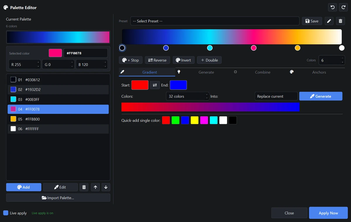The height and width of the screenshot is (222, 351).
Task: Select the orange gradient stop handle
Action: [297, 48]
